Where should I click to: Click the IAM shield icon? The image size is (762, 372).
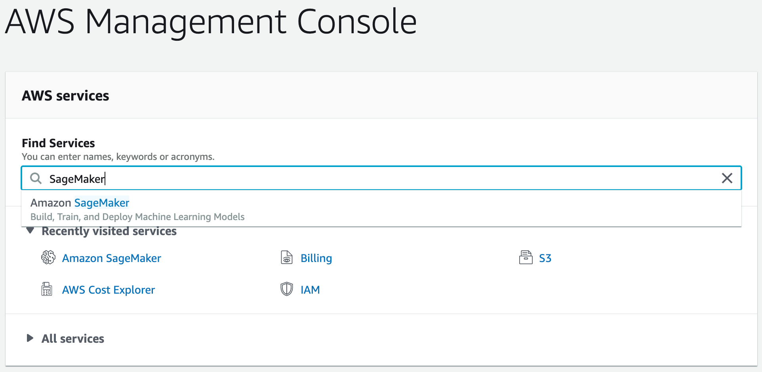(286, 289)
